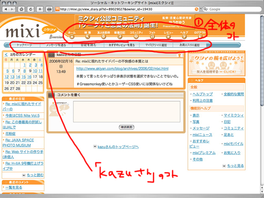264x198 pixels.
Task: Open the browser home page button
Action: (22, 9)
